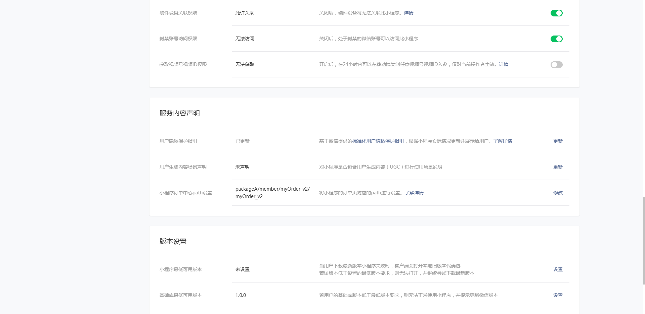Click 修改 for 小程序订单中心path设置
Screen dimensions: 645x314
coord(558,193)
